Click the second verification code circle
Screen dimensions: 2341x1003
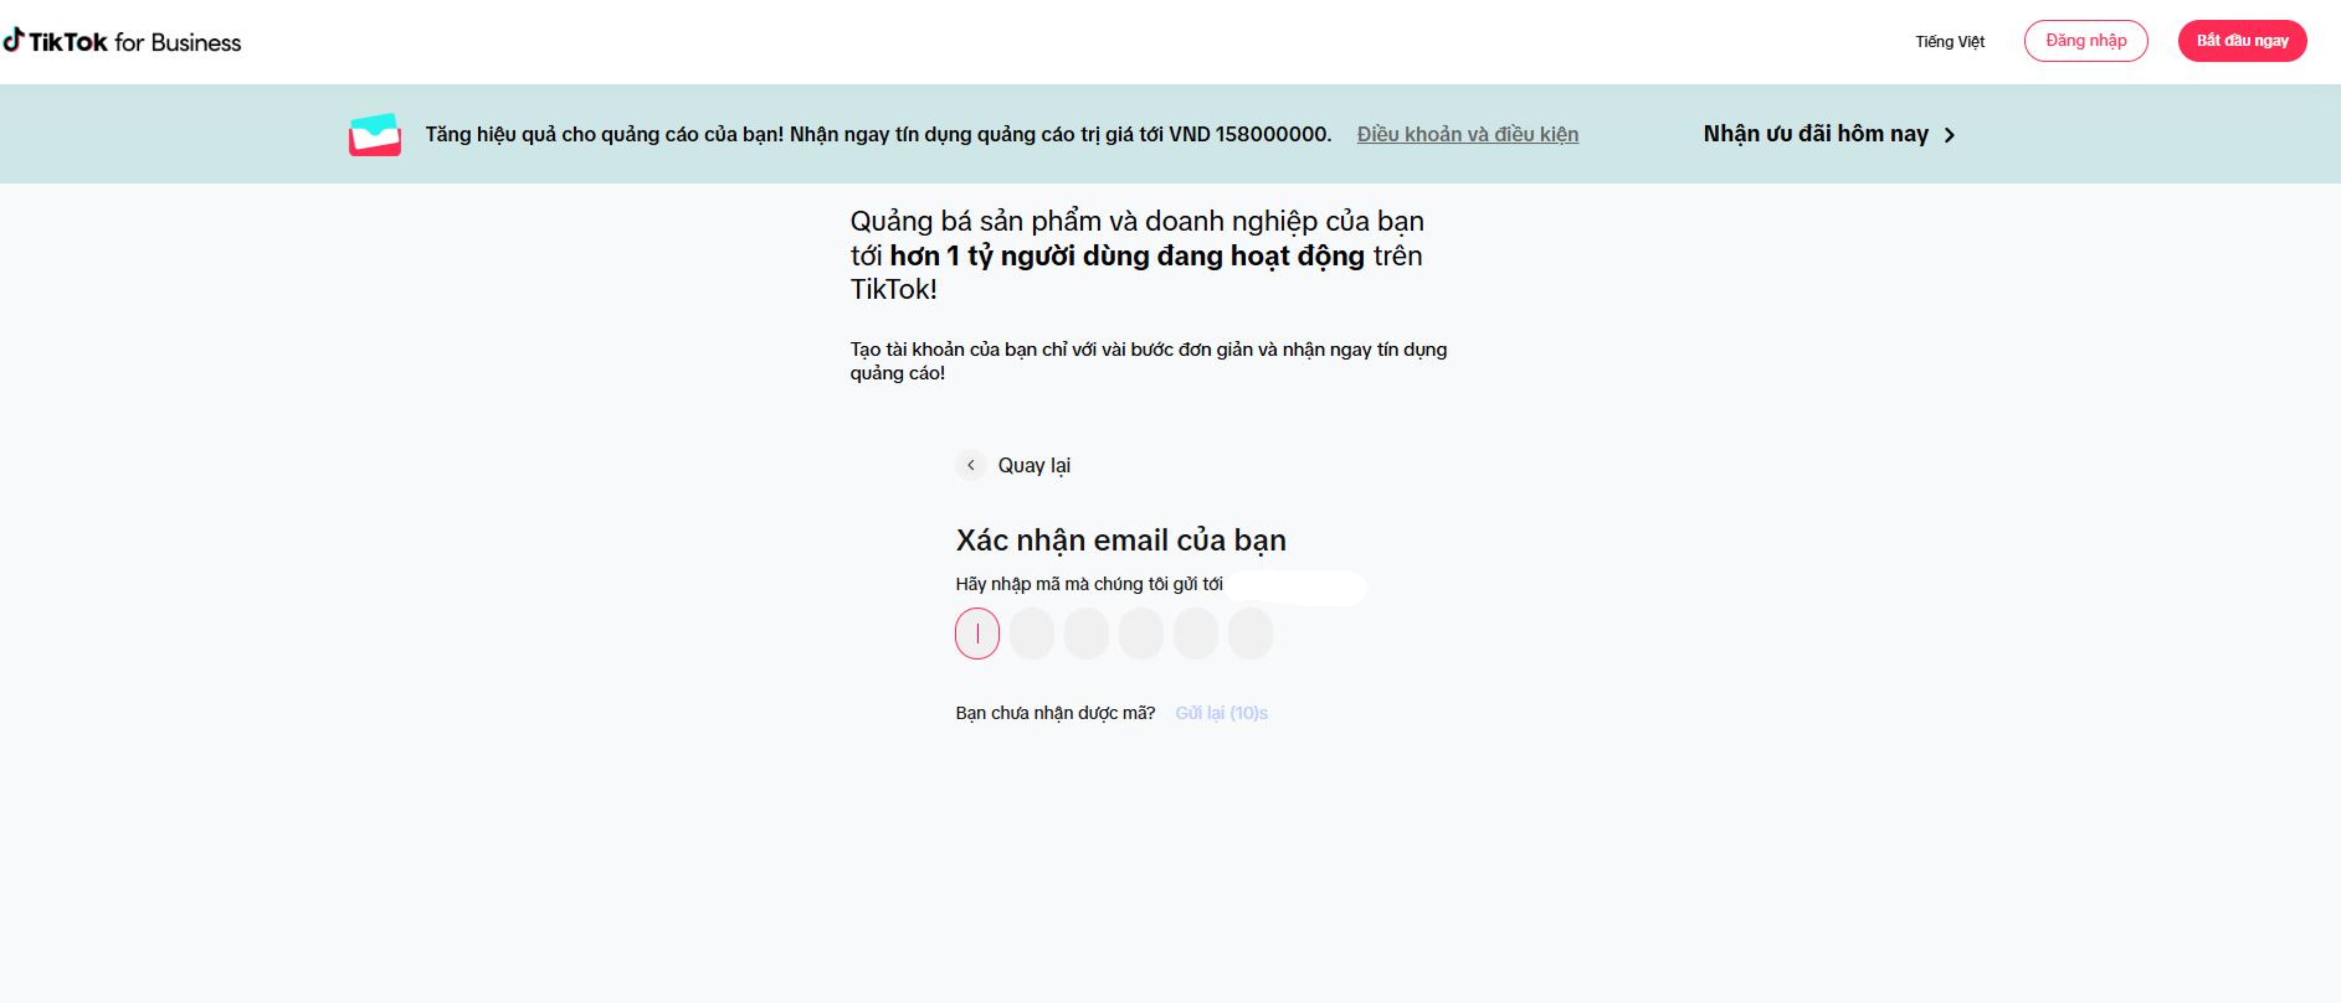click(1031, 633)
